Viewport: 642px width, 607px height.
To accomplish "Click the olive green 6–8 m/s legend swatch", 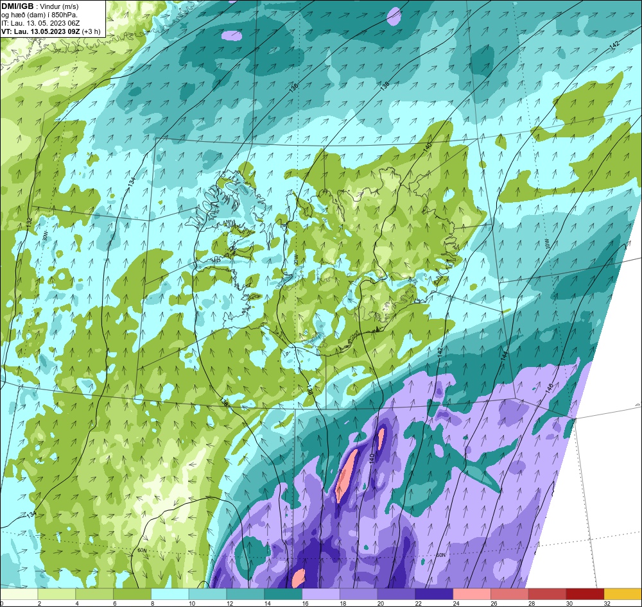I will coord(132,594).
